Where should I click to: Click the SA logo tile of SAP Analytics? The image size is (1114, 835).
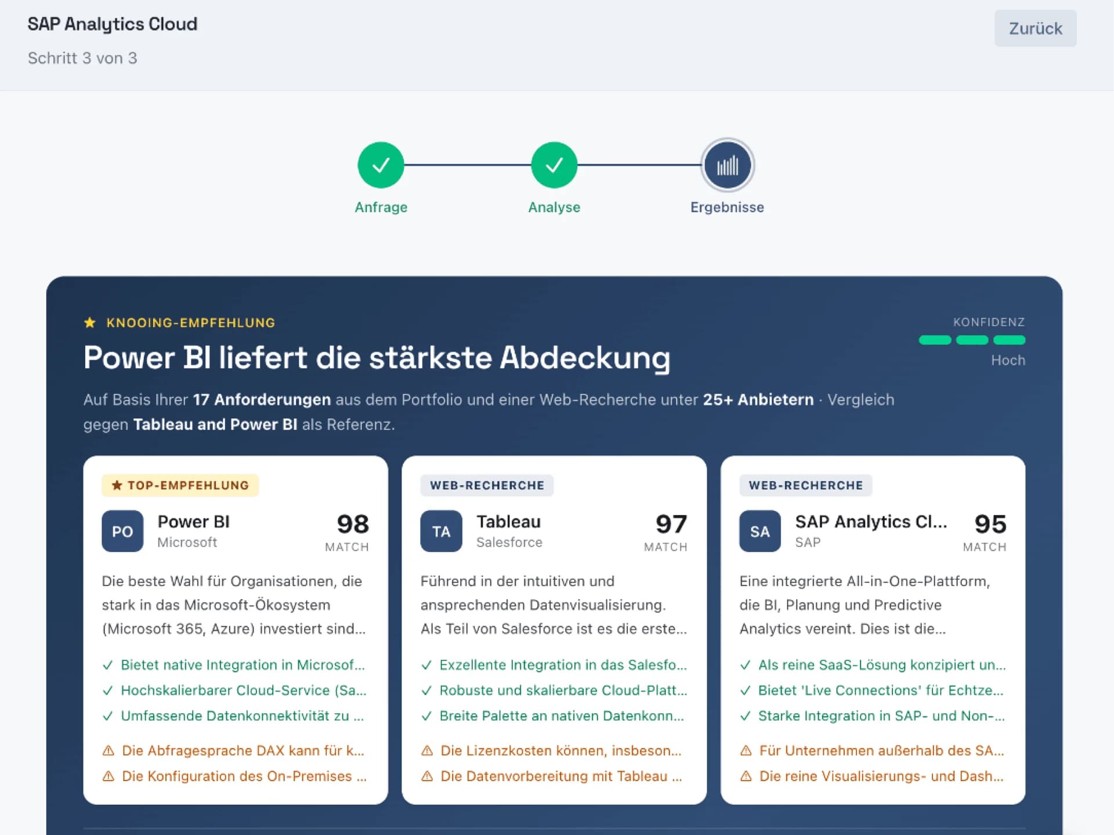(760, 531)
